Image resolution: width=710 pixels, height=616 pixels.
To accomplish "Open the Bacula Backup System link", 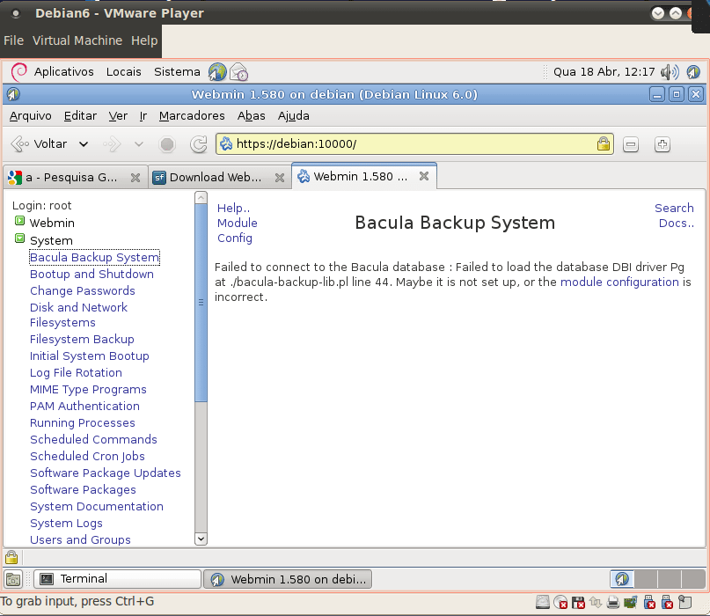I will pyautogui.click(x=94, y=257).
